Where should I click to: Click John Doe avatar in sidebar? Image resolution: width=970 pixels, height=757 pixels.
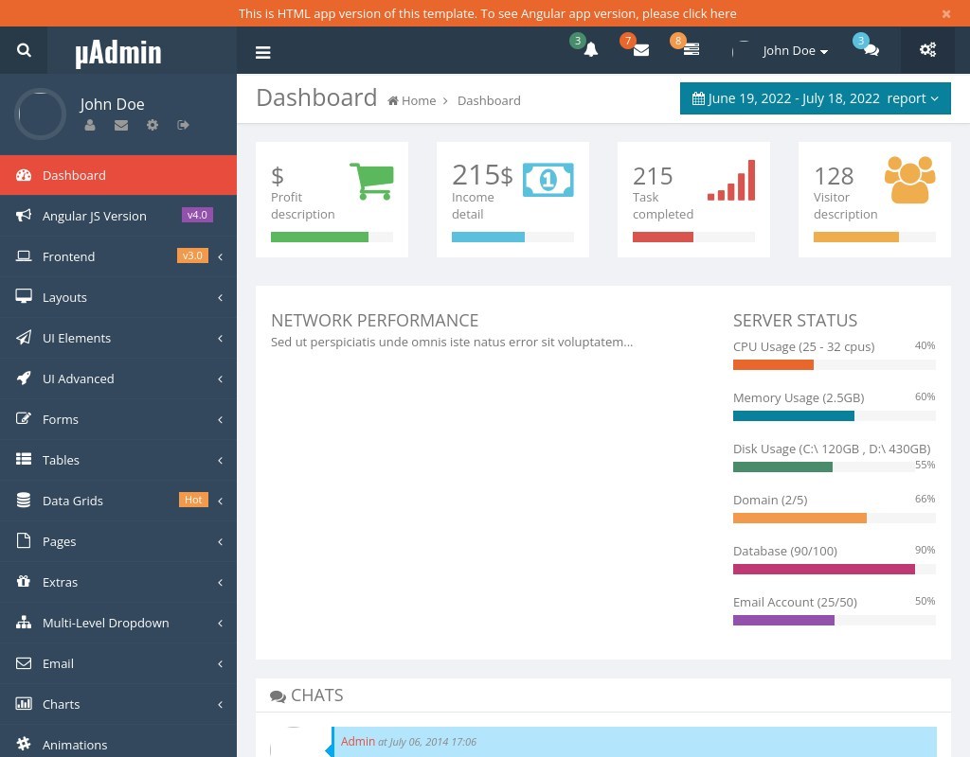tap(40, 114)
